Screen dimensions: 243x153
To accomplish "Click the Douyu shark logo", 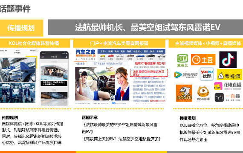I will point(184,93).
